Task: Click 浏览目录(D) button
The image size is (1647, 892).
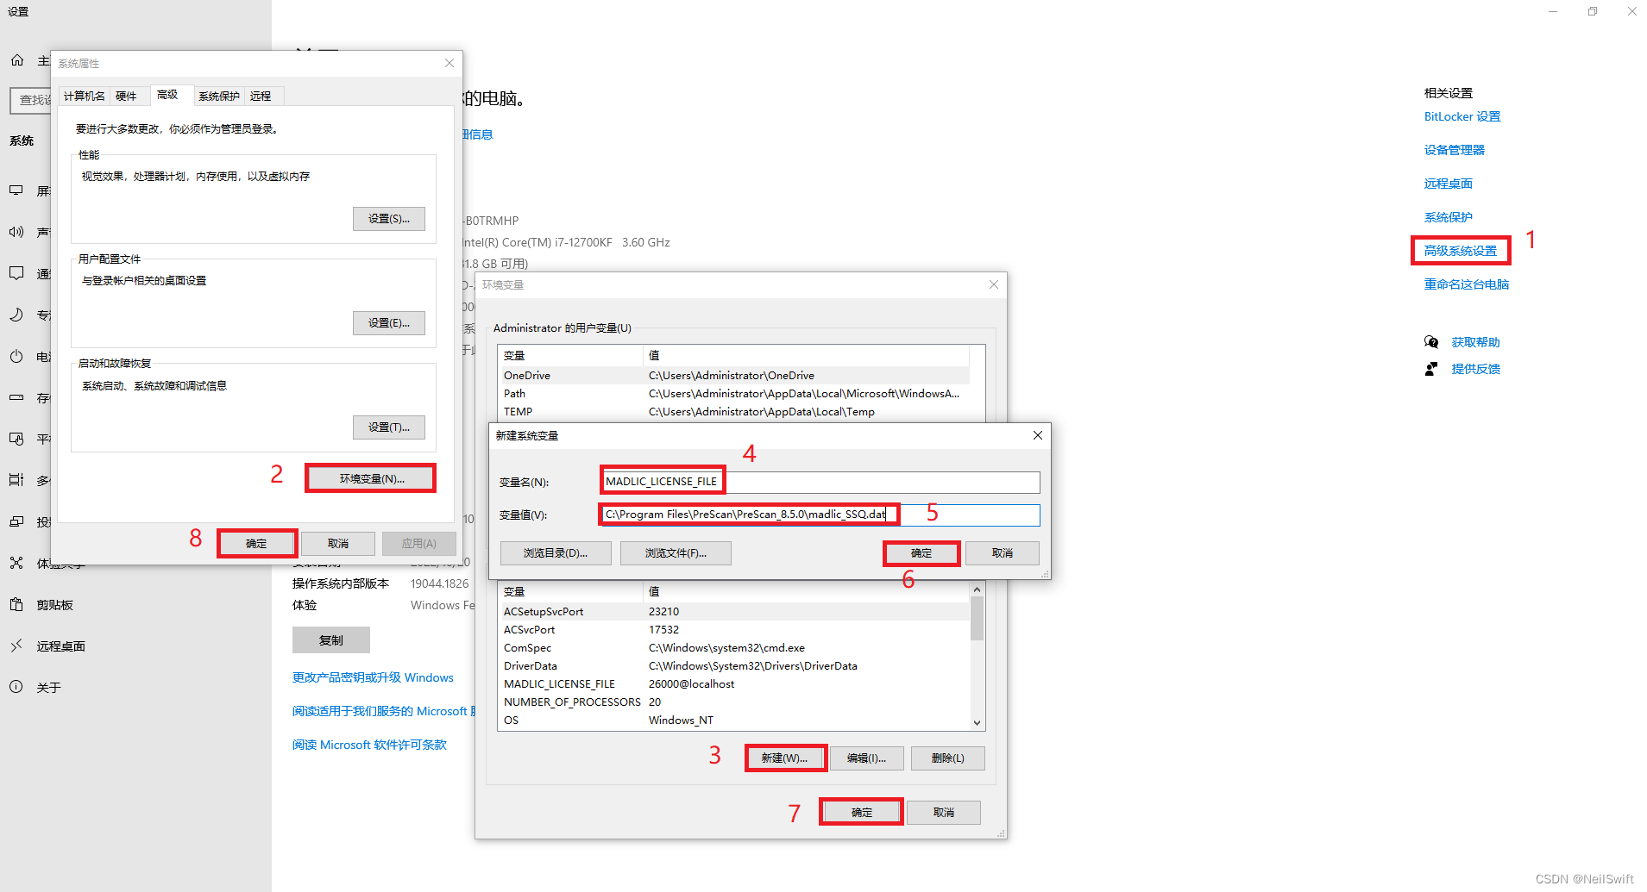Action: pos(556,553)
